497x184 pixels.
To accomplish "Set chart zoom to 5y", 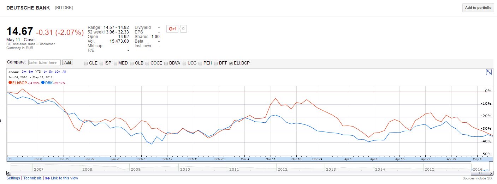I will 51,72.
